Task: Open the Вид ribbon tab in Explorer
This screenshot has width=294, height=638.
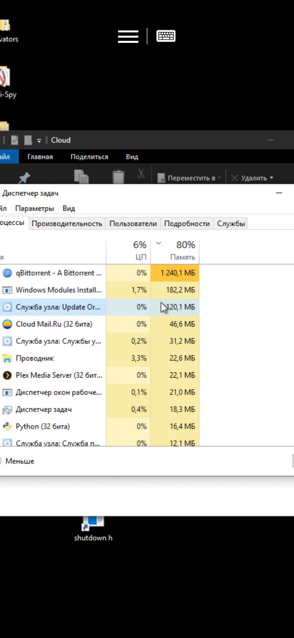Action: pyautogui.click(x=132, y=157)
